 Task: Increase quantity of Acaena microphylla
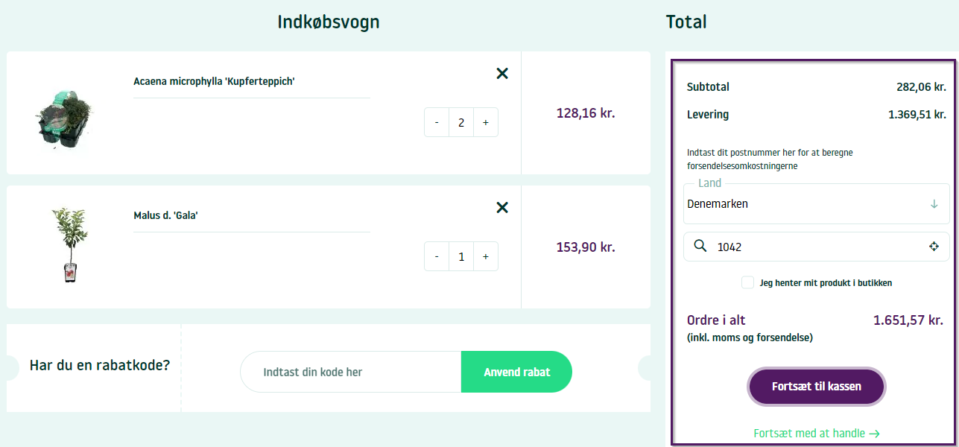coord(485,122)
